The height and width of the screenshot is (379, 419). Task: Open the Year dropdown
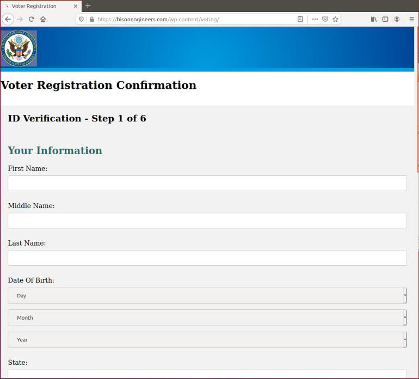tap(207, 340)
